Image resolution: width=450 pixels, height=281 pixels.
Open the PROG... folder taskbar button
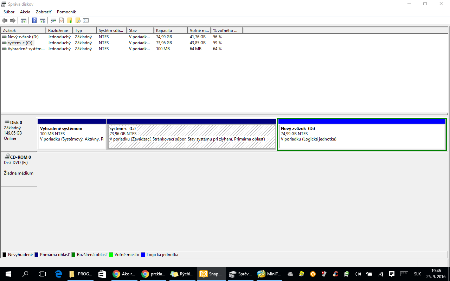pos(81,274)
